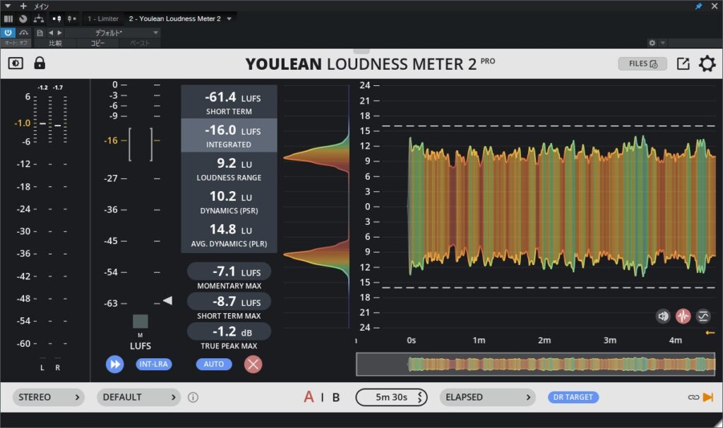Click the True Peak Max value pill
Viewport: 723px width, 428px height.
click(229, 331)
